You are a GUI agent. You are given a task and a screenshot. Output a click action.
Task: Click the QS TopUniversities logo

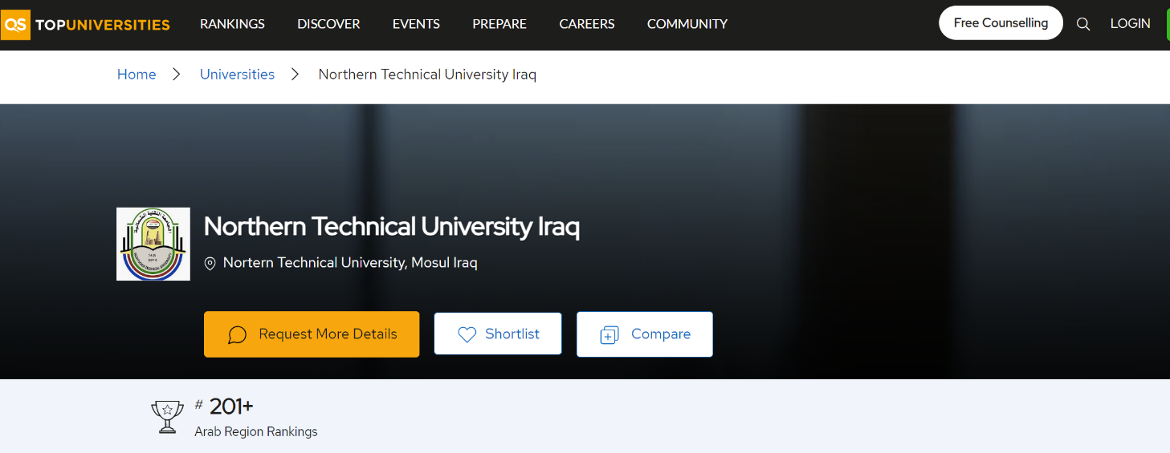point(86,24)
